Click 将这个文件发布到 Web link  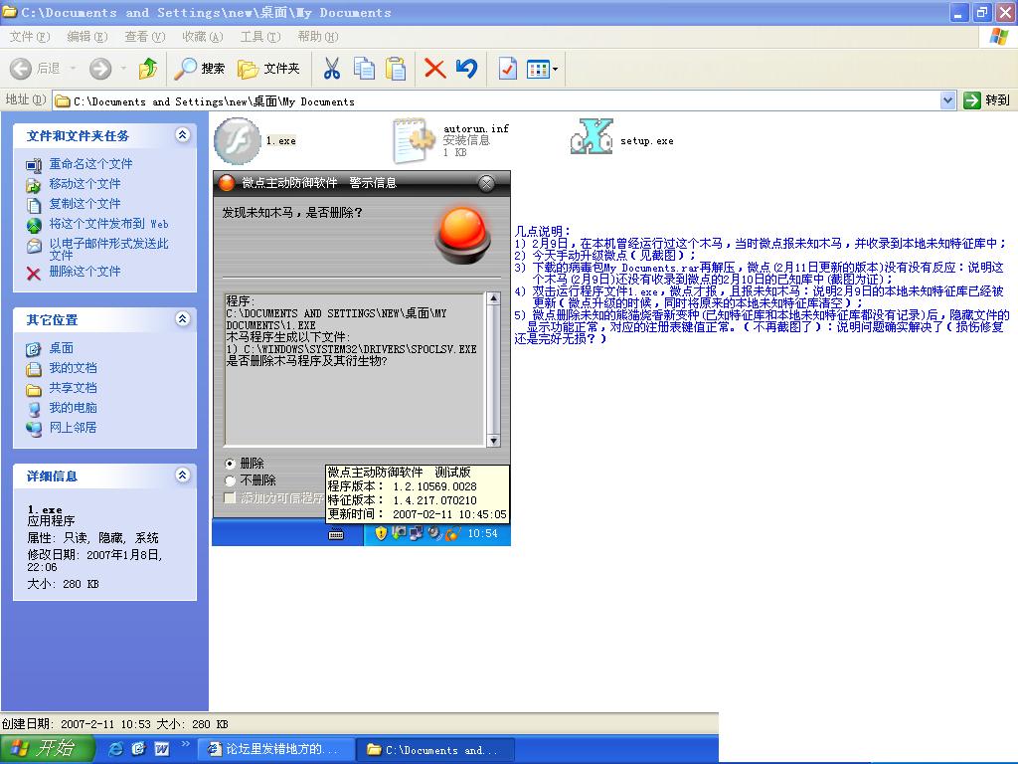tap(109, 224)
